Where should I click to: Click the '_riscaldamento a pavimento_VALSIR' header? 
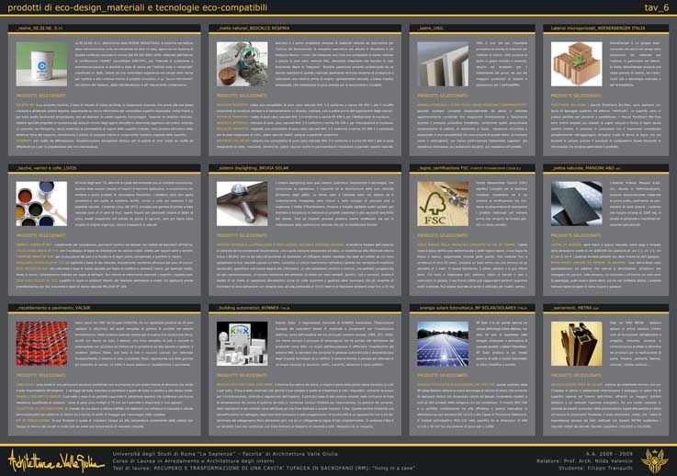(105, 308)
